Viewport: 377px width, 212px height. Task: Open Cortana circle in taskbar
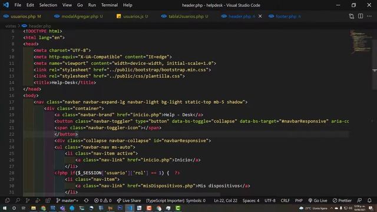[x=14, y=208]
